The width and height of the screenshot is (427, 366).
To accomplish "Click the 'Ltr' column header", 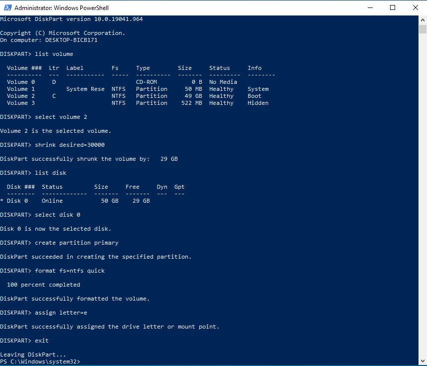I will [54, 68].
